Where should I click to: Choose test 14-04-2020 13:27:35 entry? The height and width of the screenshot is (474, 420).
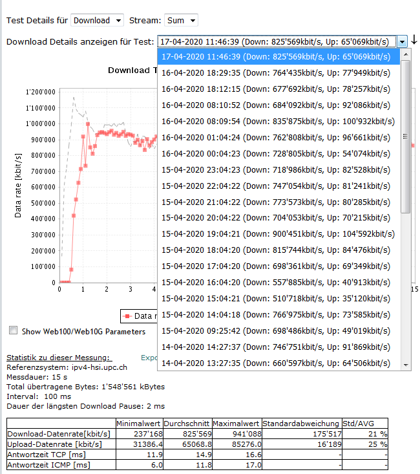278,363
